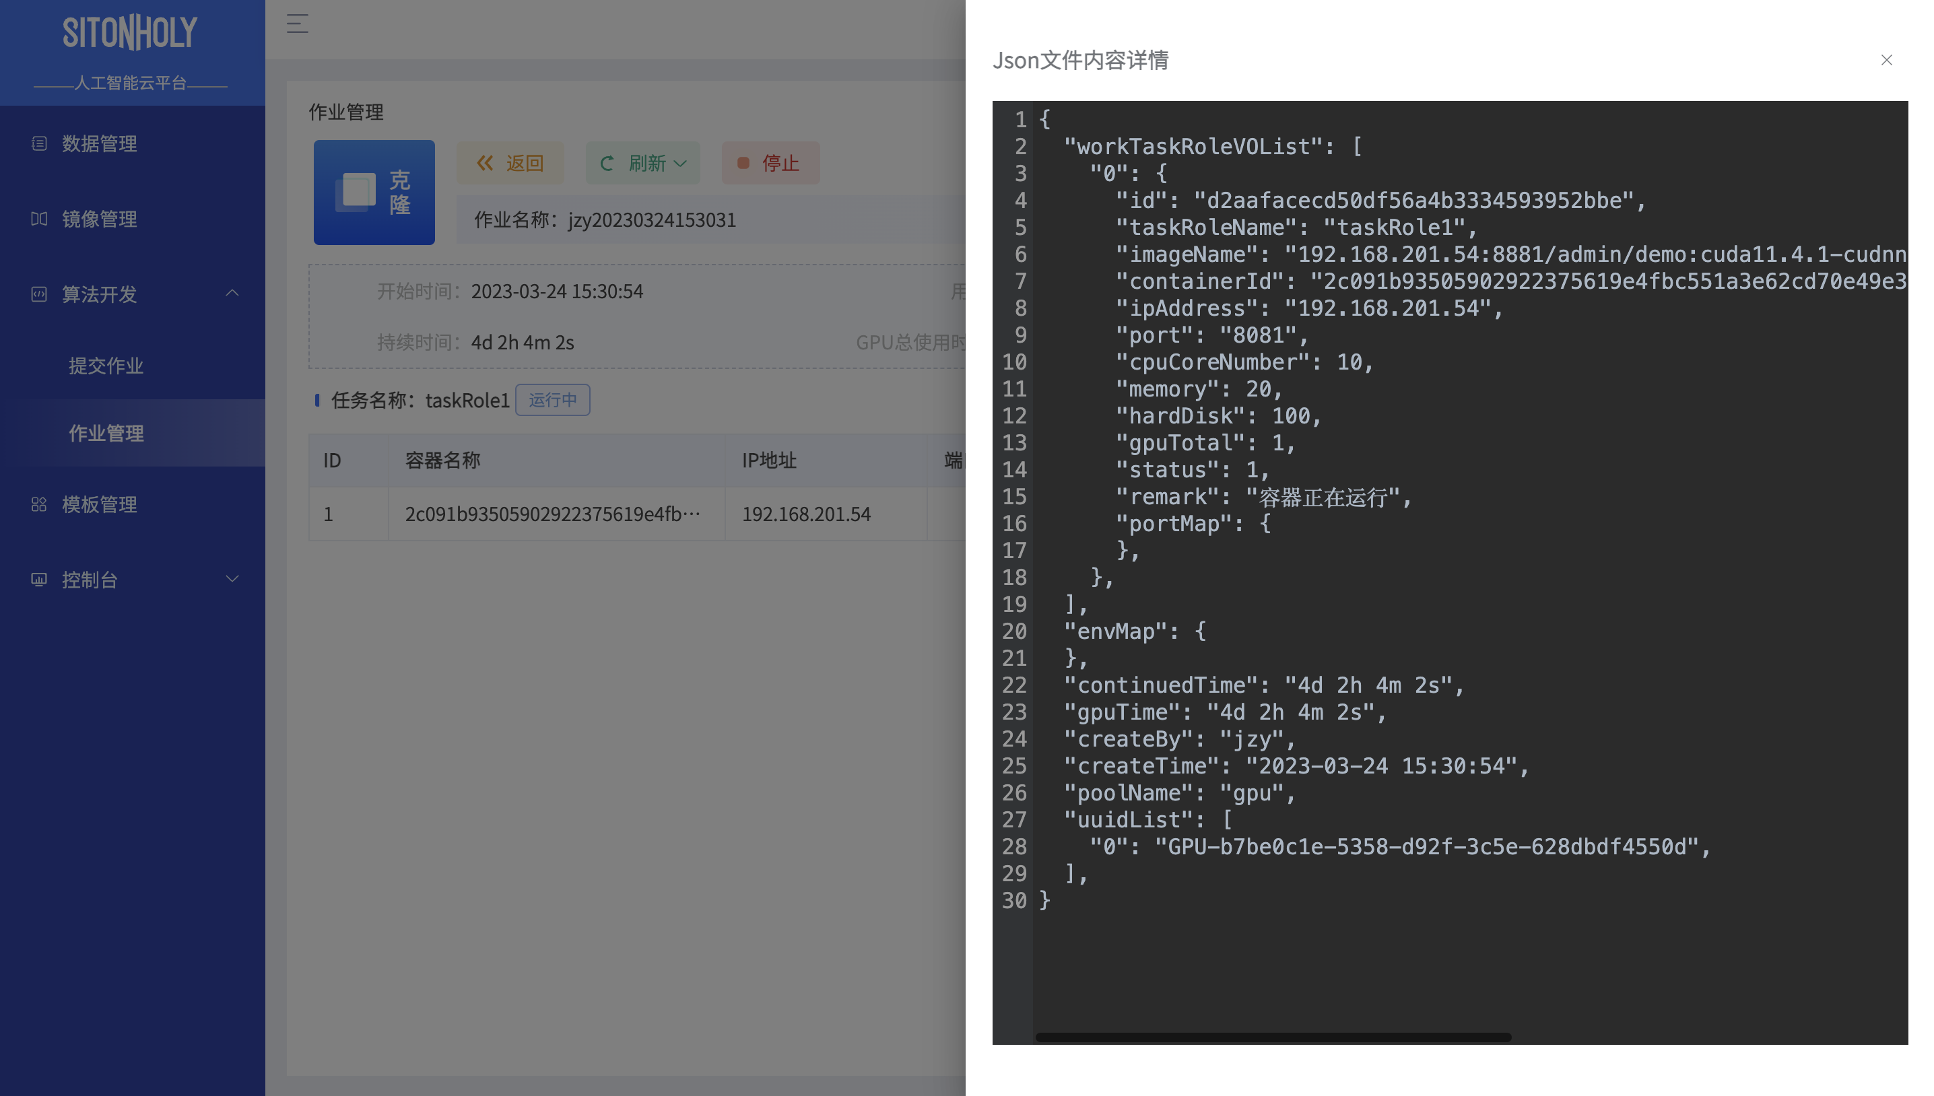Click the 任务名称: taskRole1 label
Screen dimensions: 1934x1096
coord(420,401)
